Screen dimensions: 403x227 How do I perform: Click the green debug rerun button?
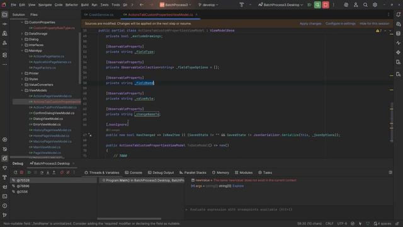coord(317,4)
